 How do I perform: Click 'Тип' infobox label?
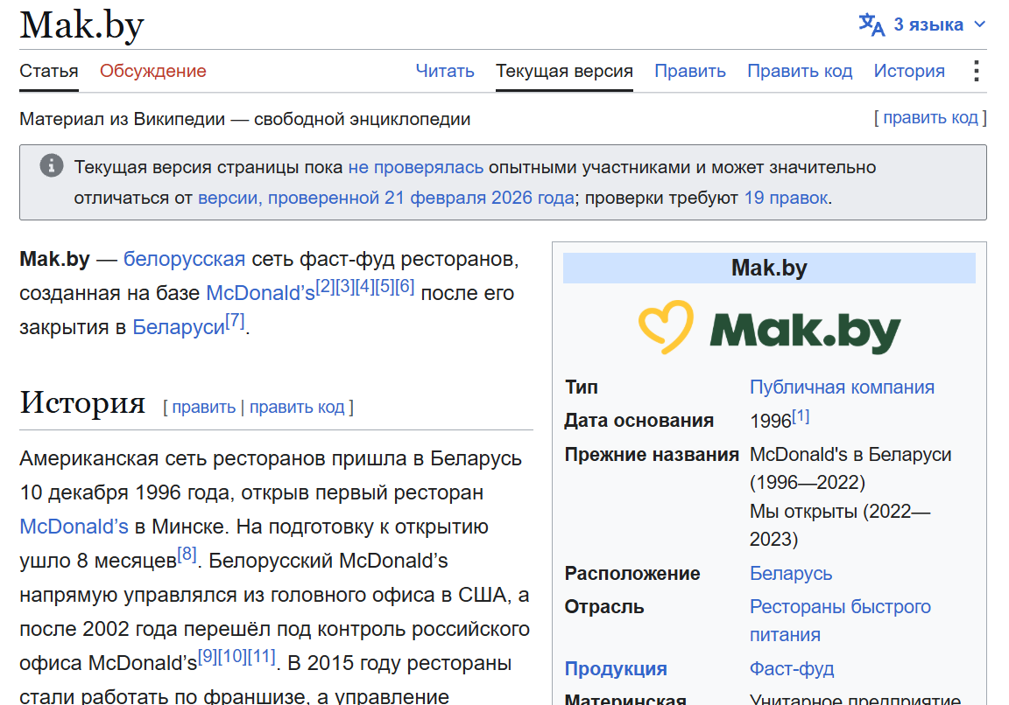(582, 387)
